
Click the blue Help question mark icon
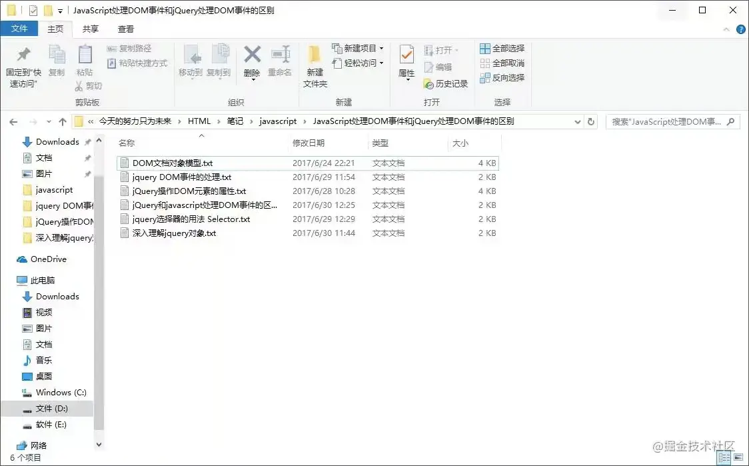(741, 29)
